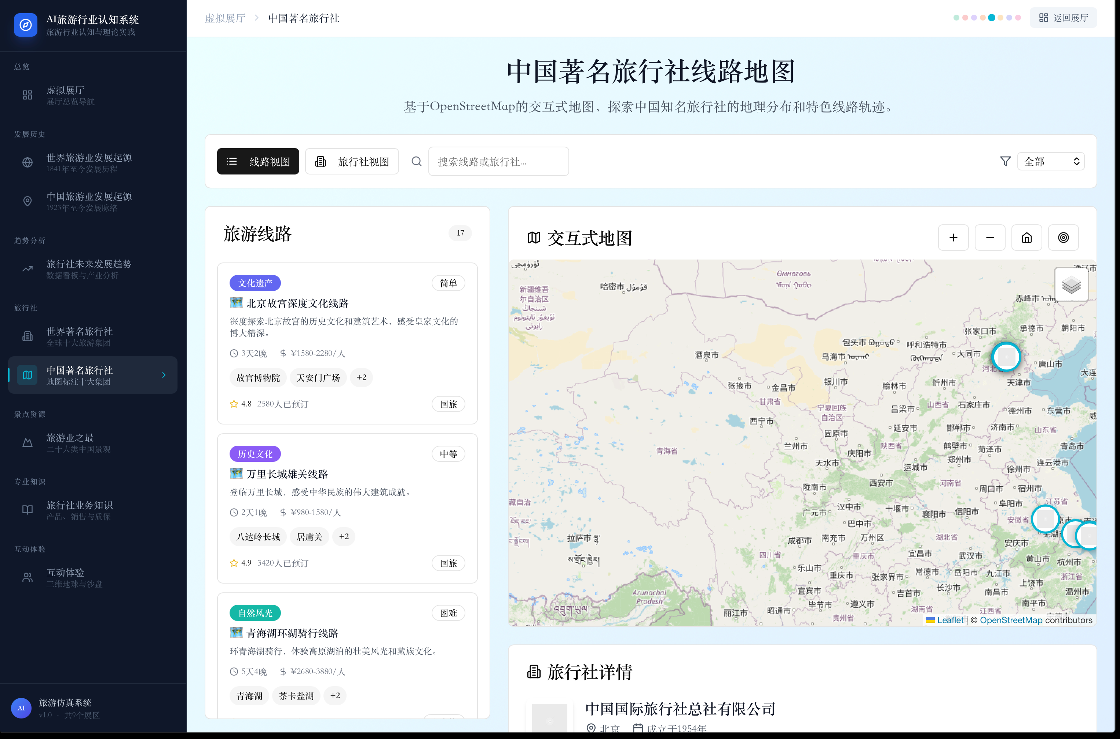
Task: Click the compass logo in sidebar header
Action: [x=25, y=25]
